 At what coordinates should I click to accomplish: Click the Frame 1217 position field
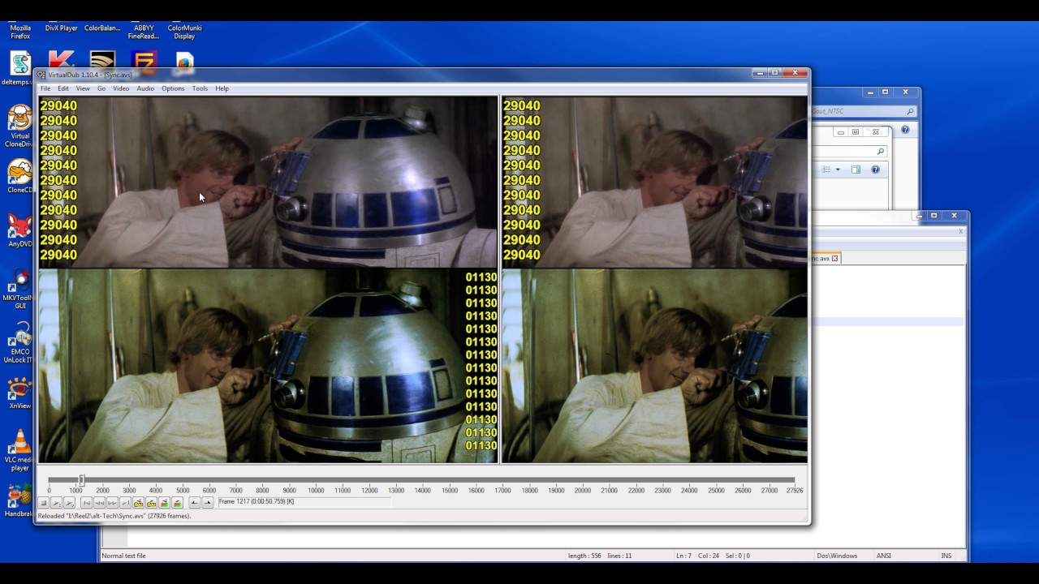(x=304, y=502)
